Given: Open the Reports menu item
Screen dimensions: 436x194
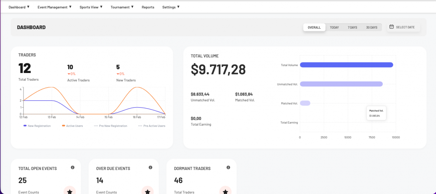Looking at the screenshot, I should [148, 7].
